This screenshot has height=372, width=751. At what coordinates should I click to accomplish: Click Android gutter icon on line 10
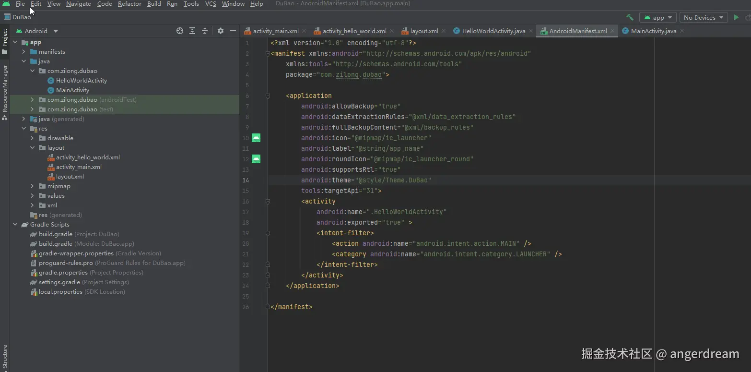click(x=256, y=138)
